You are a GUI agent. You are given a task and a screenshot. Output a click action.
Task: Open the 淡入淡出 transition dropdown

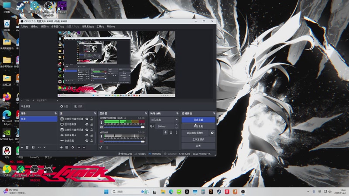[x=164, y=120]
